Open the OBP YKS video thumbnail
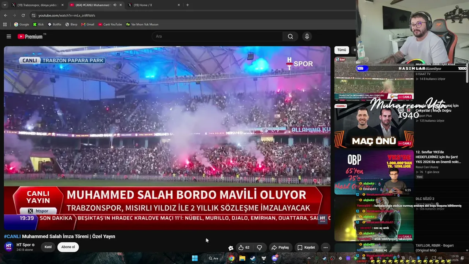The image size is (469, 264). pyautogui.click(x=374, y=172)
